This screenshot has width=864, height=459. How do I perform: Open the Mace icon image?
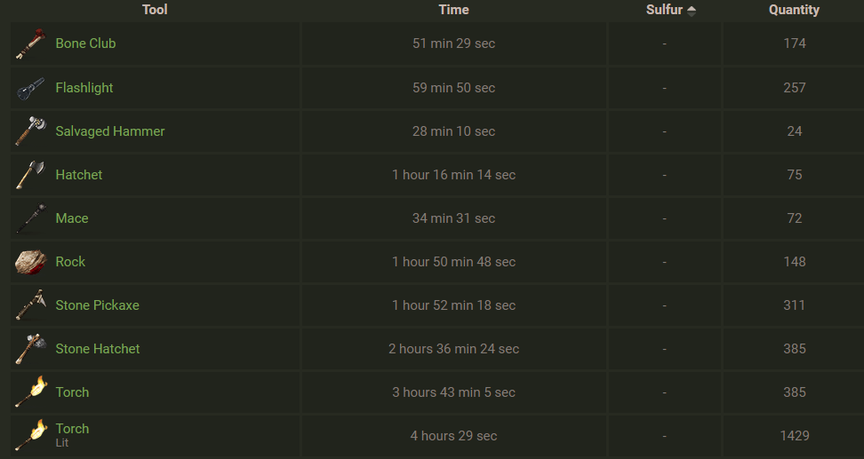point(31,218)
